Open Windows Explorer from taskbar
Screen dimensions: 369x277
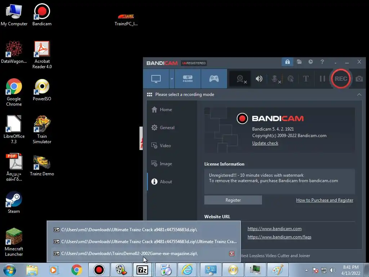(32, 270)
